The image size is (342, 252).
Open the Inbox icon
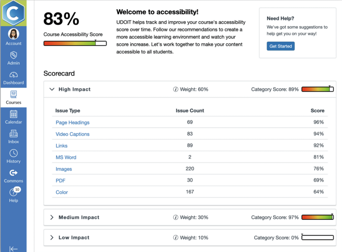point(13,134)
